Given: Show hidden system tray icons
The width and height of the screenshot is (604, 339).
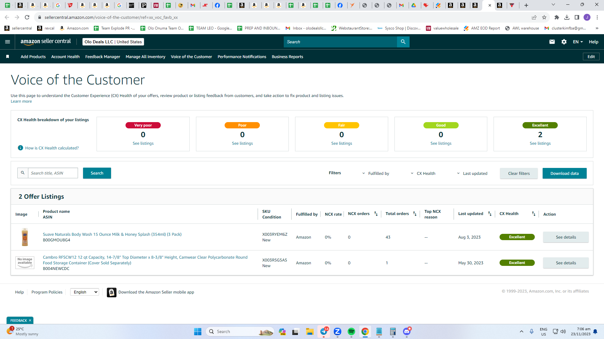Looking at the screenshot, I should [522, 331].
